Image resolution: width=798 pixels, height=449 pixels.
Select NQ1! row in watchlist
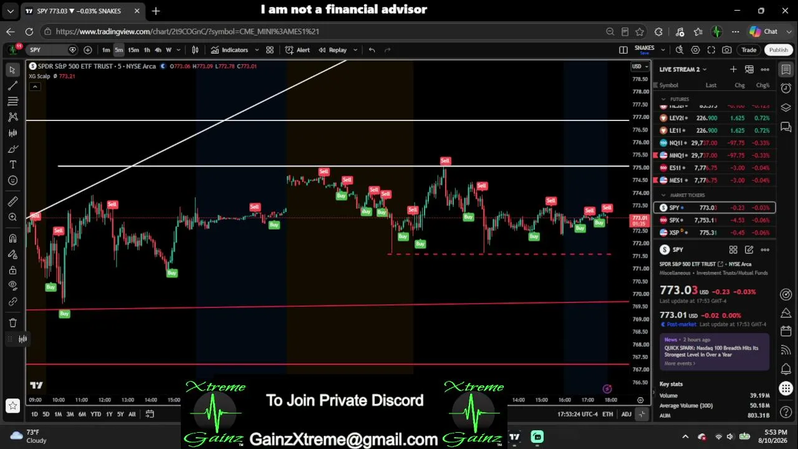(x=714, y=143)
